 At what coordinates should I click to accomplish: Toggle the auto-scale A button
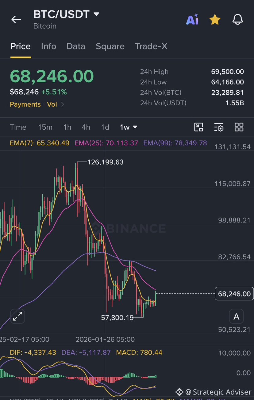[x=236, y=316]
